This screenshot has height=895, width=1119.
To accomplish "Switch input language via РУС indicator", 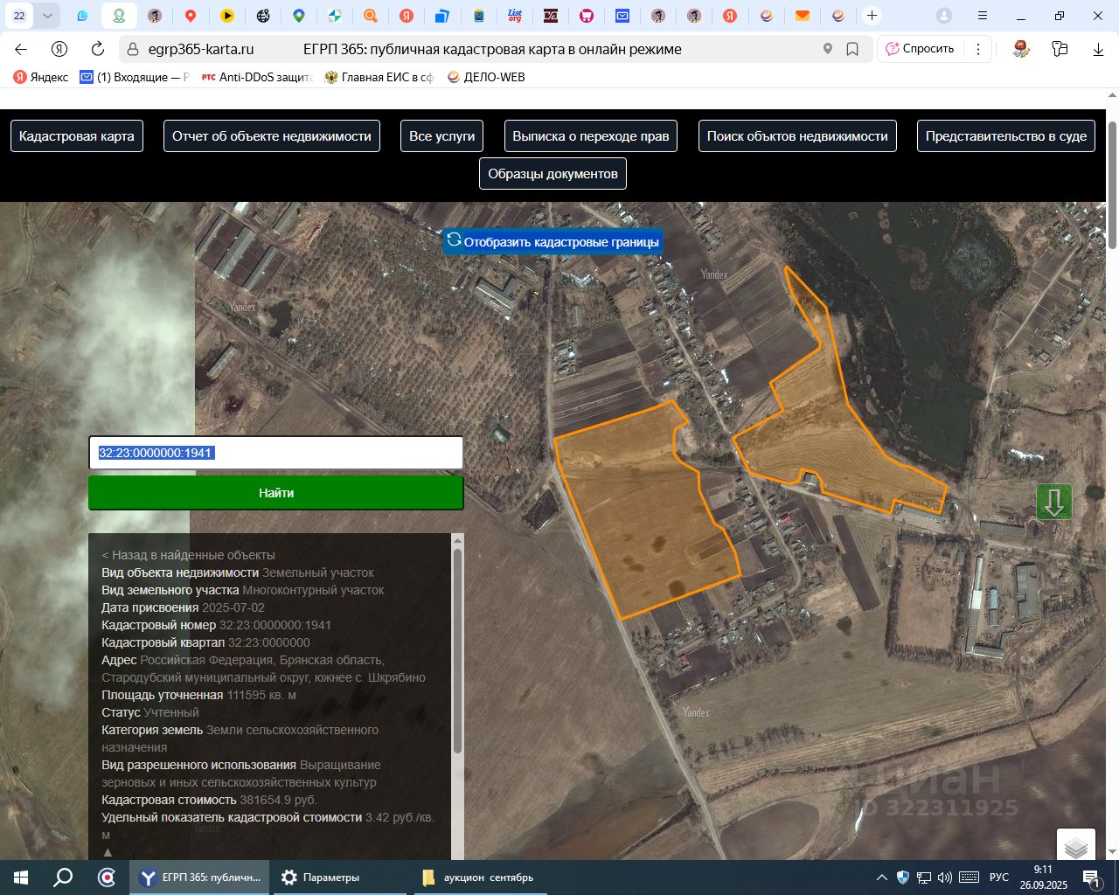I will pyautogui.click(x=999, y=878).
